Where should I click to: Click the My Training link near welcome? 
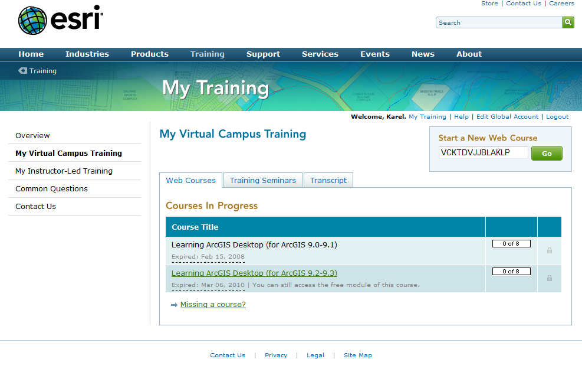pos(428,117)
